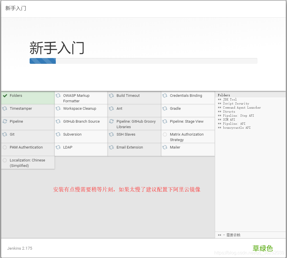Click the pending circle beside PAM Authentication
Screen dimensions: 287x258
click(5, 147)
